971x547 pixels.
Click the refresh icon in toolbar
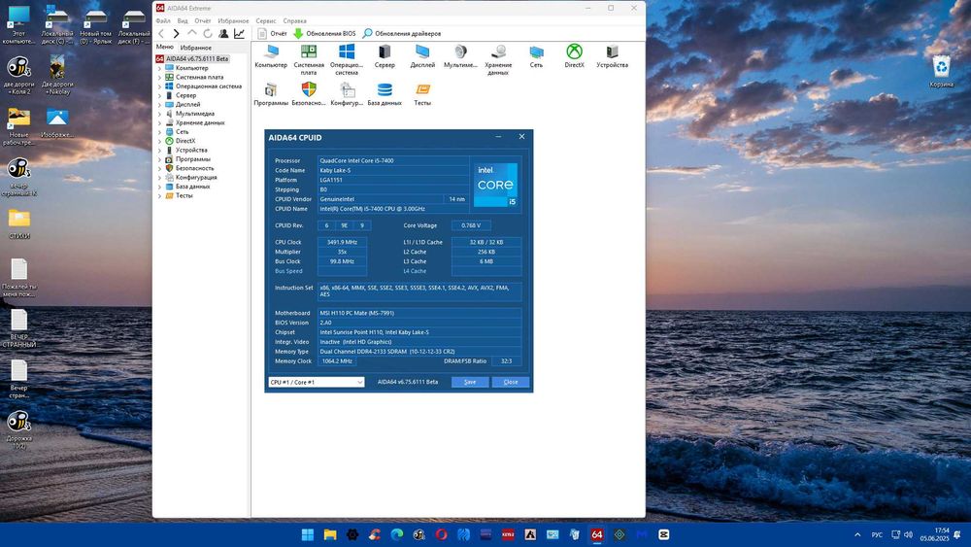click(207, 33)
